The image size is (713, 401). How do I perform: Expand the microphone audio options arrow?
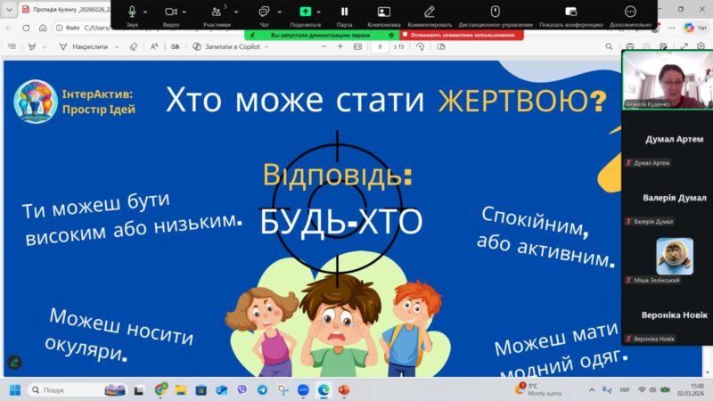[145, 12]
